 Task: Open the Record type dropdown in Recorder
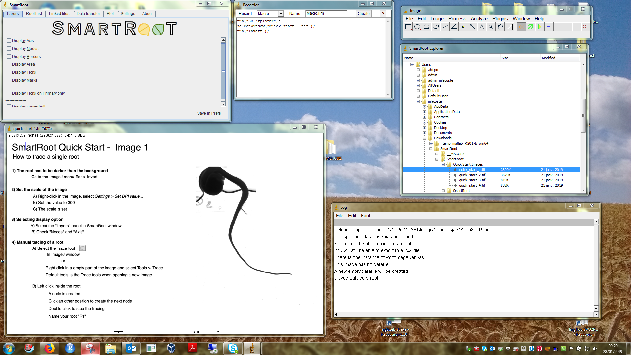point(281,13)
